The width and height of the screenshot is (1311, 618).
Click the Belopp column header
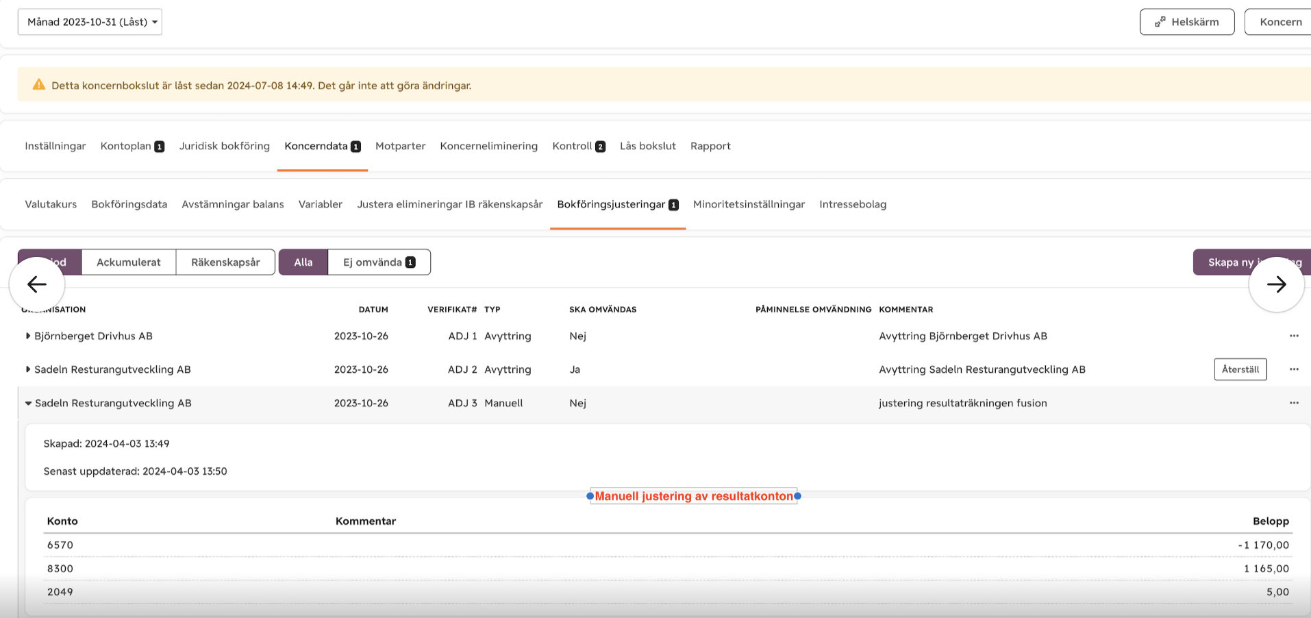pyautogui.click(x=1271, y=521)
